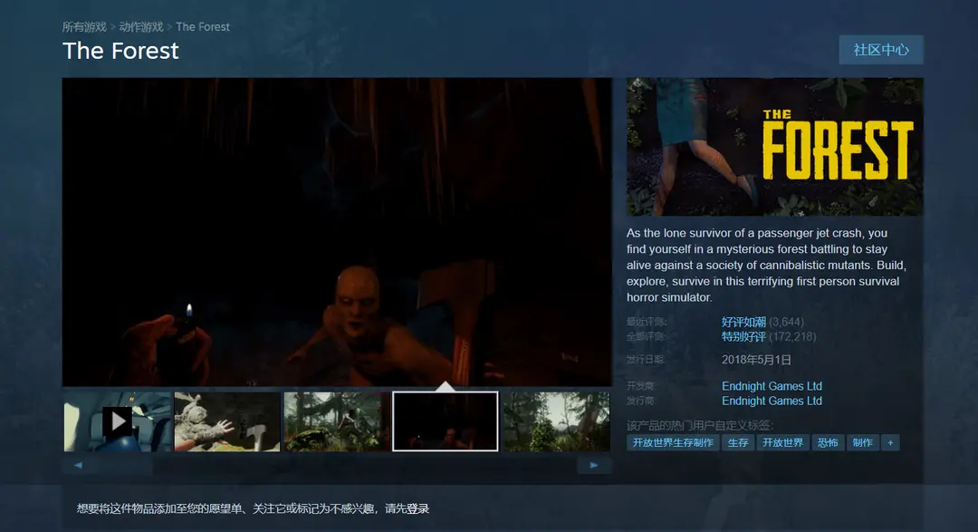Image resolution: width=978 pixels, height=532 pixels.
Task: Select the 恐怖 tag
Action: pyautogui.click(x=828, y=442)
